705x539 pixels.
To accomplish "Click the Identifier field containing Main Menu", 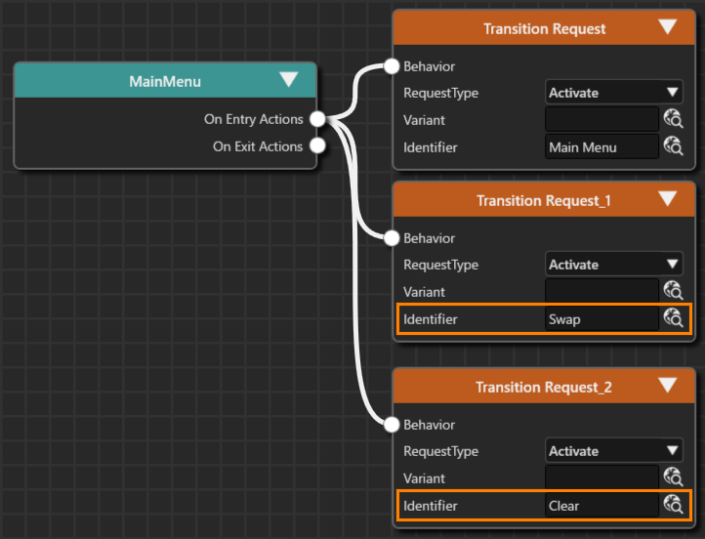I will [x=602, y=147].
